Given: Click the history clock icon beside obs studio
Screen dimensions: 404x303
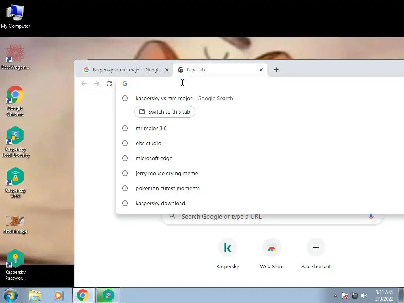Looking at the screenshot, I should click(125, 143).
